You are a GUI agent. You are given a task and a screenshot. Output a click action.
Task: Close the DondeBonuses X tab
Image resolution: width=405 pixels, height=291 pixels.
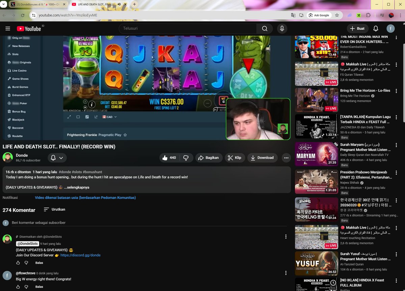(x=64, y=4)
